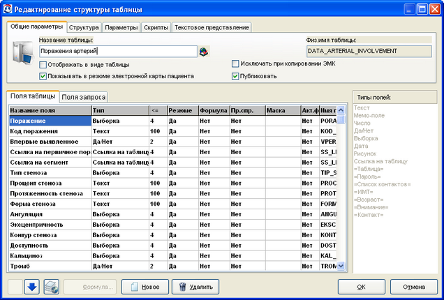The image size is (444, 300).
Task: Minimize the 'Редактирование структуры таблицы' window
Action: 409,10
